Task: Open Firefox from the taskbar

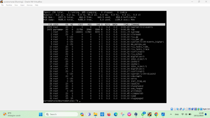Action: pyautogui.click(x=109, y=114)
